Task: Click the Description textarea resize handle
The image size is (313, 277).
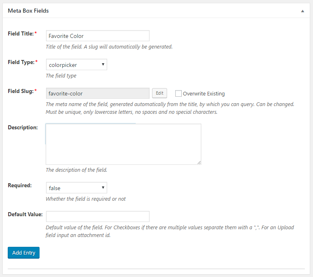Action: pos(199,162)
